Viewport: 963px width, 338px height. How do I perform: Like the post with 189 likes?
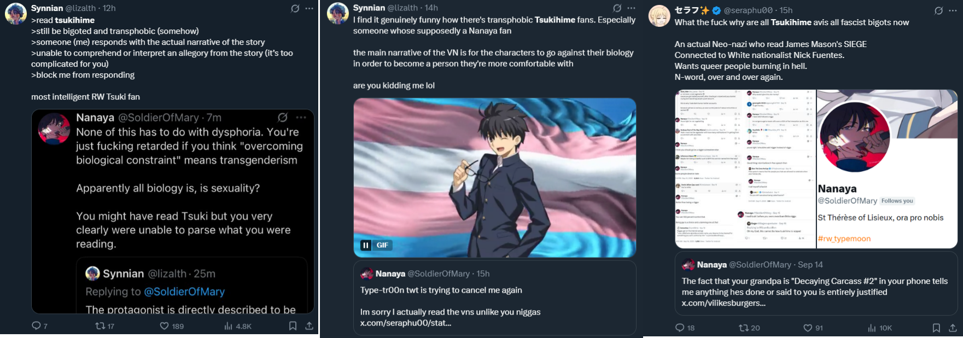click(x=164, y=326)
